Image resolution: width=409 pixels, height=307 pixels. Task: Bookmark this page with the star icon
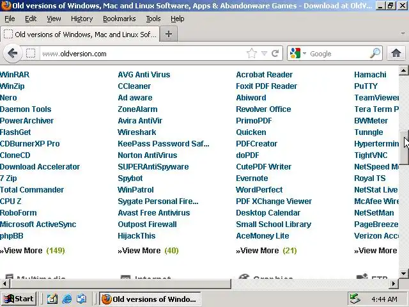pyautogui.click(x=252, y=54)
